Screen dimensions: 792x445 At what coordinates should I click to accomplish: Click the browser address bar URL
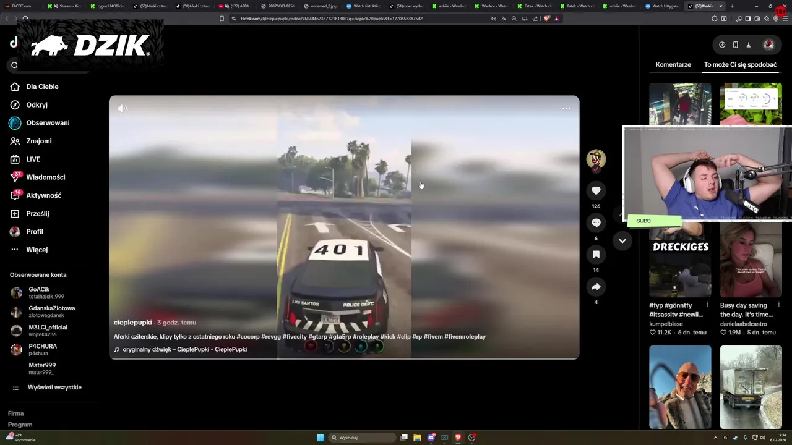(x=331, y=19)
